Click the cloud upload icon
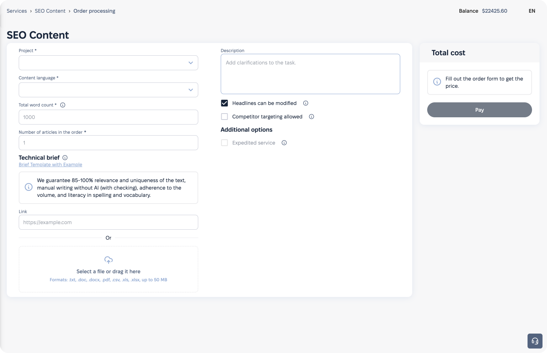 pyautogui.click(x=109, y=260)
